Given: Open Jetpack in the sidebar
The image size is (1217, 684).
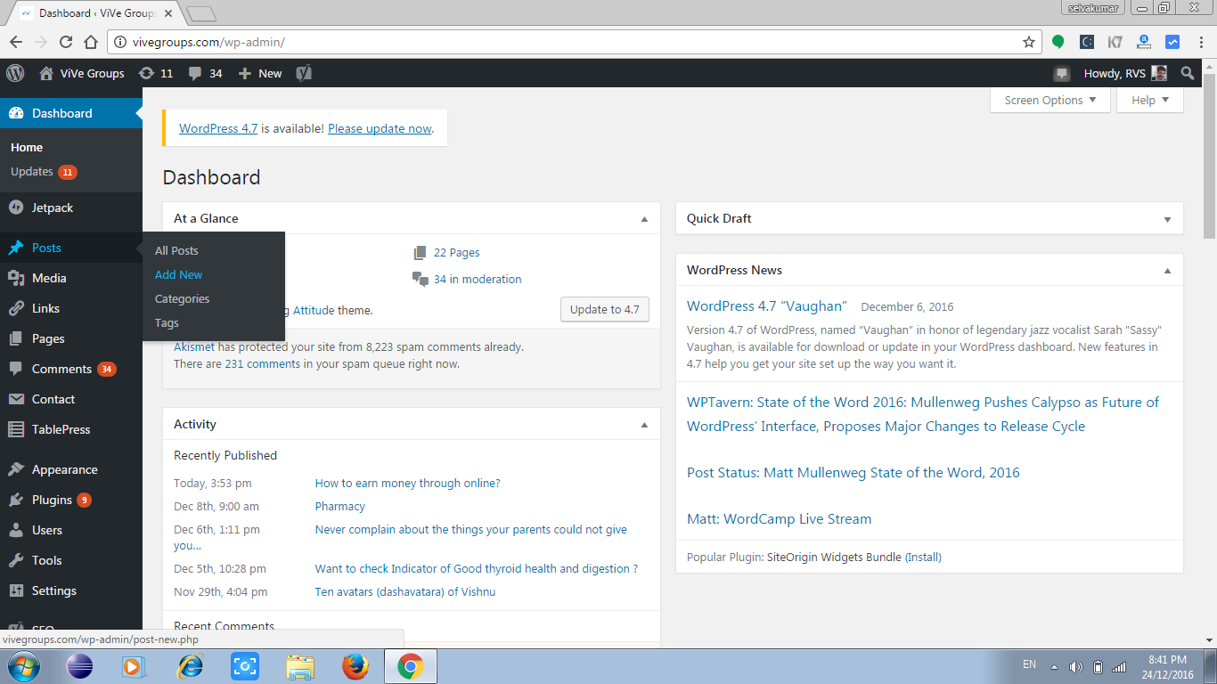Looking at the screenshot, I should pos(71,208).
